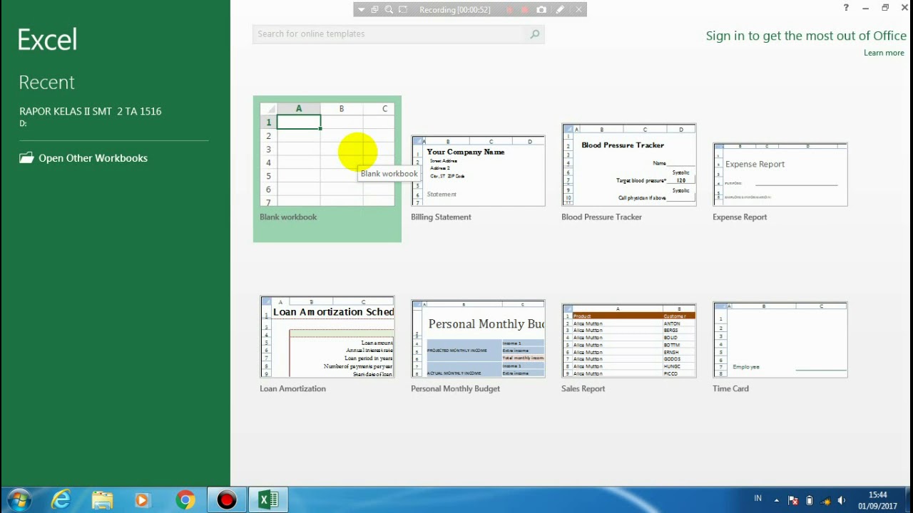
Task: Click the Recording timer text
Action: point(454,9)
